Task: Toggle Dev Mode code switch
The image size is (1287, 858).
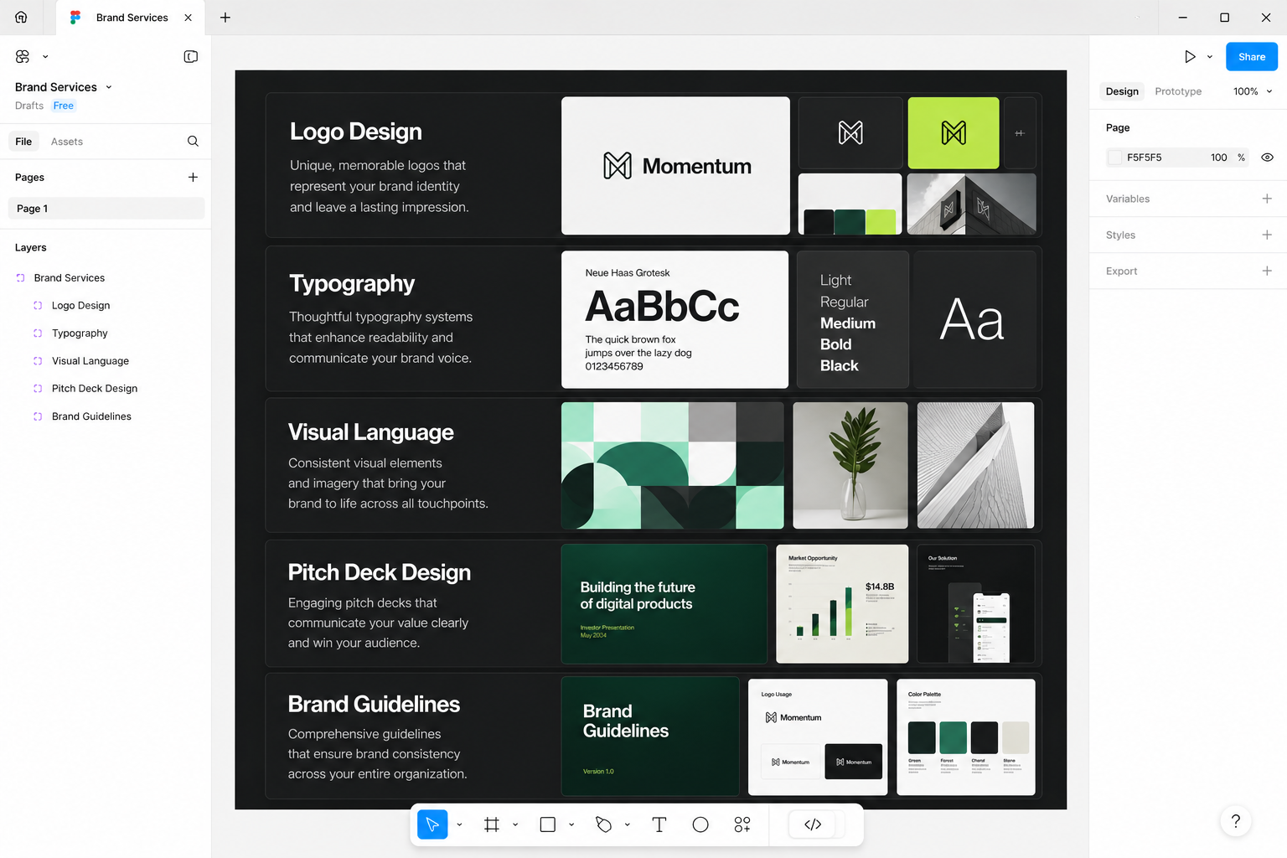Action: 813,824
